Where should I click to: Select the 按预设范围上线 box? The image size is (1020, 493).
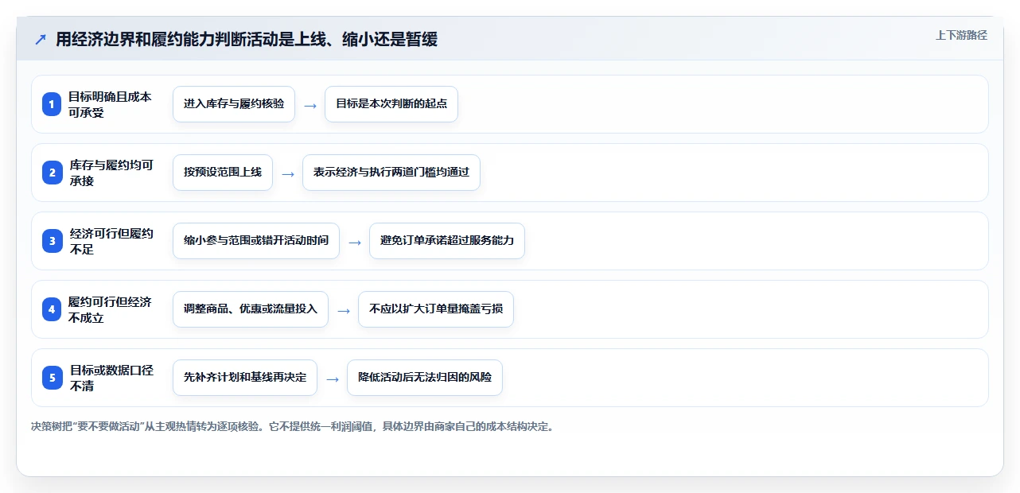click(x=223, y=173)
